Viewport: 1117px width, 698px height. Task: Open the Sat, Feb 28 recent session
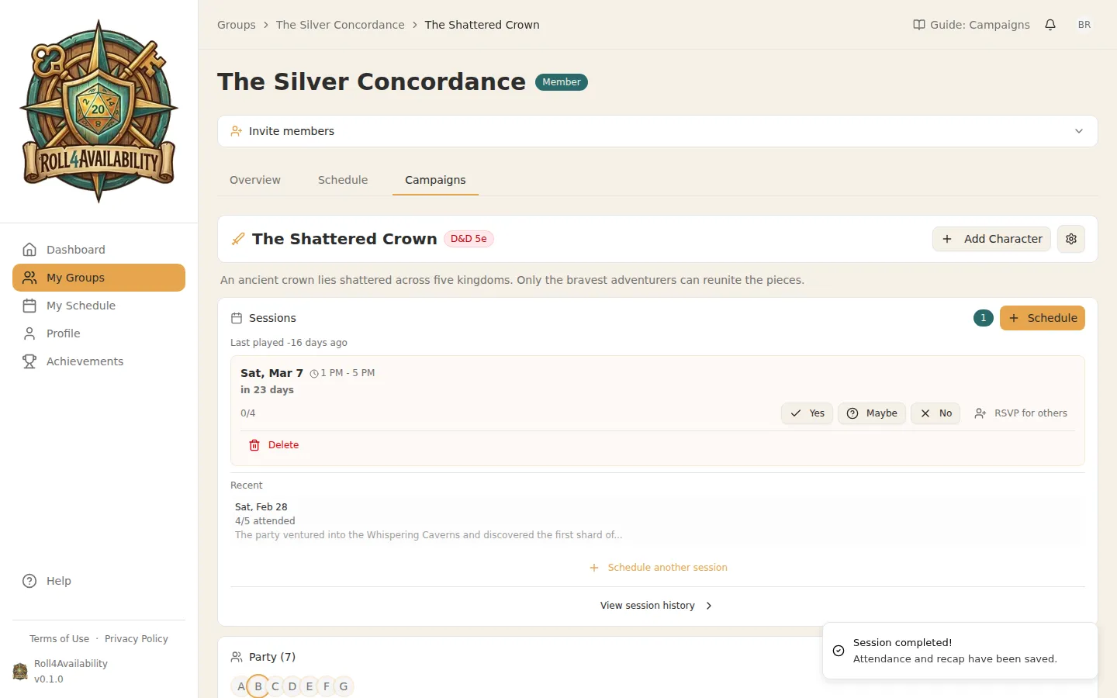tap(428, 520)
